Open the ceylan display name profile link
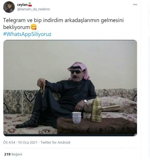 coord(22,5)
